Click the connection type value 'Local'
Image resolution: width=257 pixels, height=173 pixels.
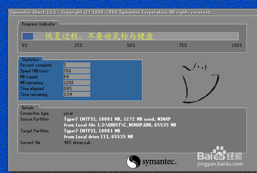[68, 113]
